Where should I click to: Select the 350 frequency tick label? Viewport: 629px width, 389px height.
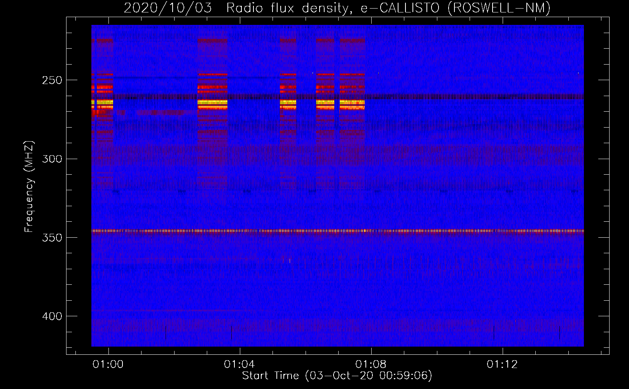52,238
